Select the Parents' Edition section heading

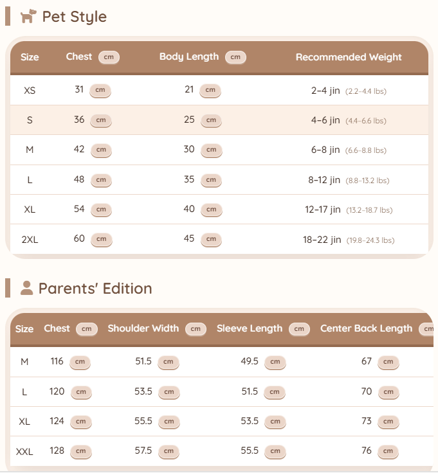click(x=95, y=289)
